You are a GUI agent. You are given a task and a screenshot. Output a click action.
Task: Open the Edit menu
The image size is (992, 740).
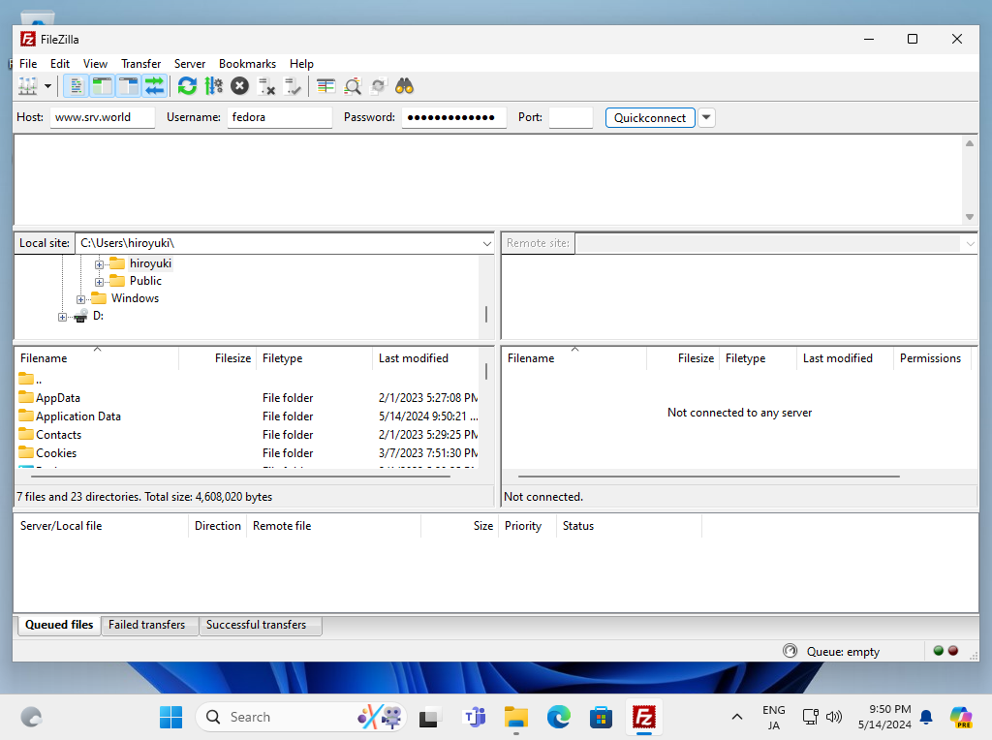point(60,64)
